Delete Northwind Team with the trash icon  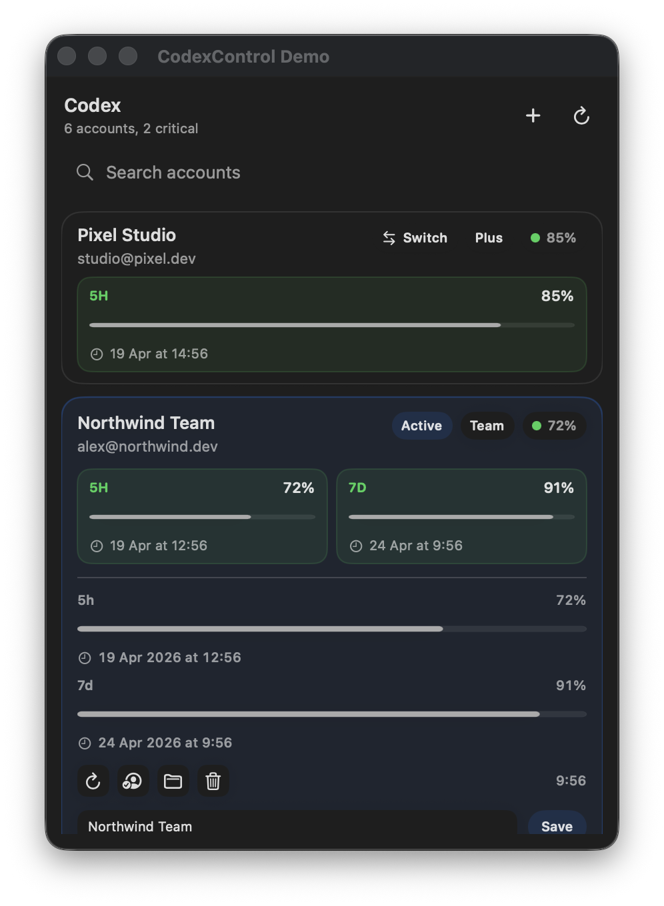213,781
